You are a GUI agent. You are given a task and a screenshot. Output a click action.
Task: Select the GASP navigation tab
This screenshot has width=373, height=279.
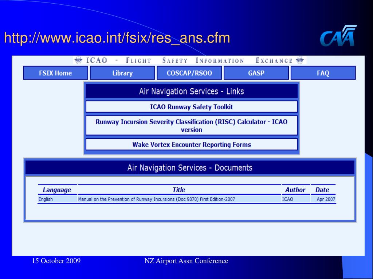pos(256,73)
